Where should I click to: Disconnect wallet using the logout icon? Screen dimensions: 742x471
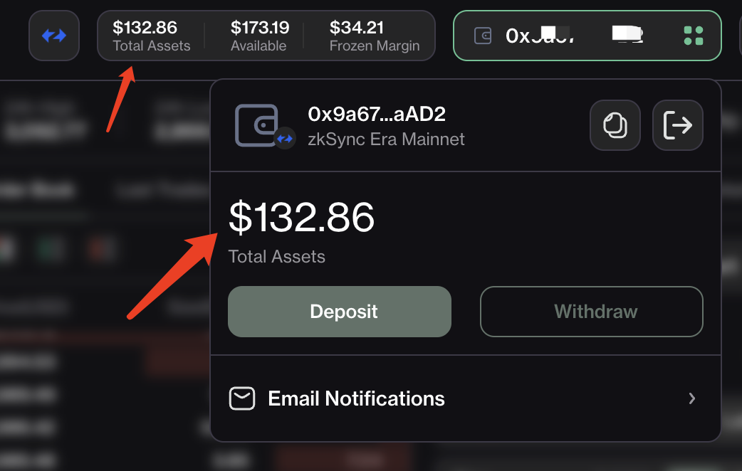[678, 125]
